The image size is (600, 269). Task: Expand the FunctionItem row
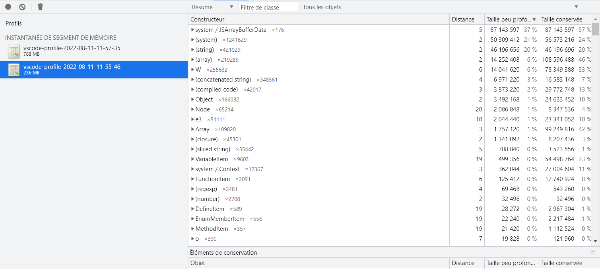pyautogui.click(x=192, y=179)
